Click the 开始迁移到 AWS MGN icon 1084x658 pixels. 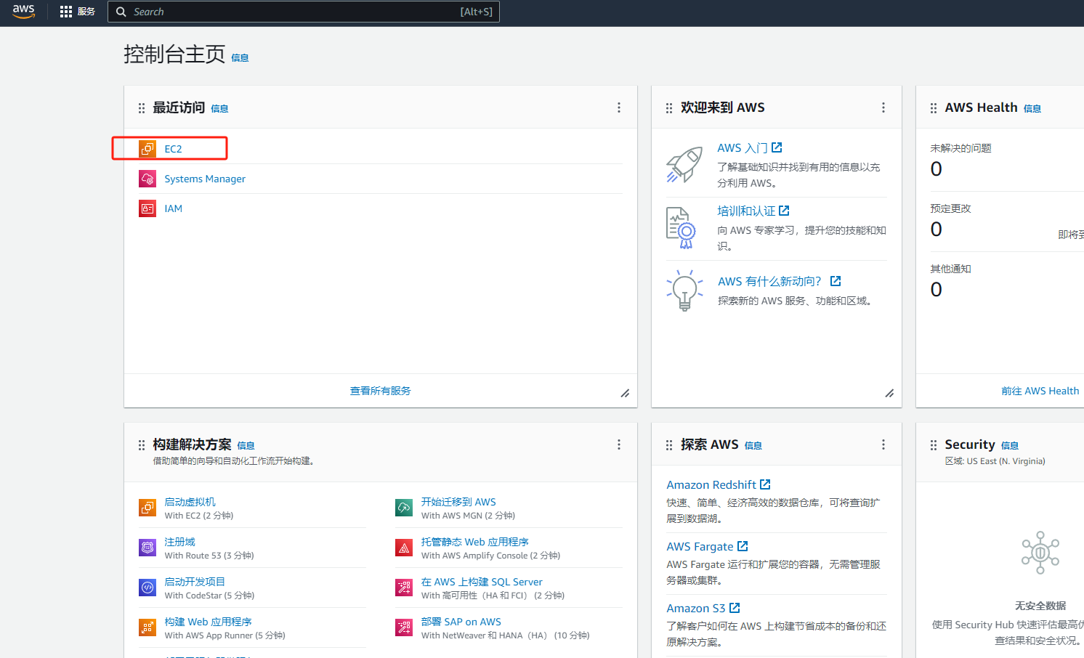404,508
